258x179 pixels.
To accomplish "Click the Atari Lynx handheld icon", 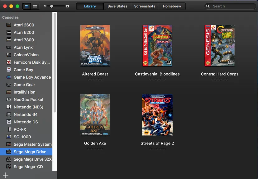I will click(9, 47).
